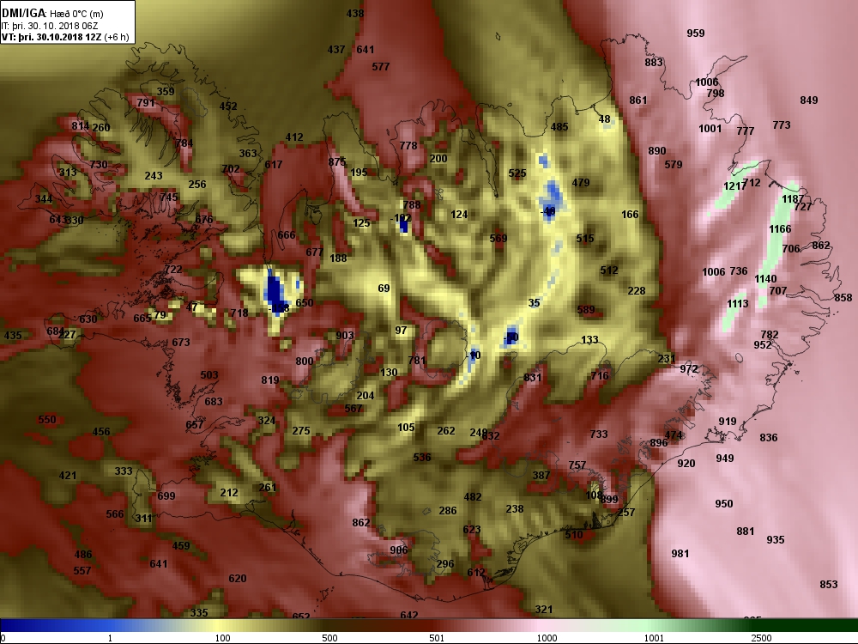Viewport: 858px width, 644px height.
Task: Click the map value '919'
Action: tap(728, 422)
